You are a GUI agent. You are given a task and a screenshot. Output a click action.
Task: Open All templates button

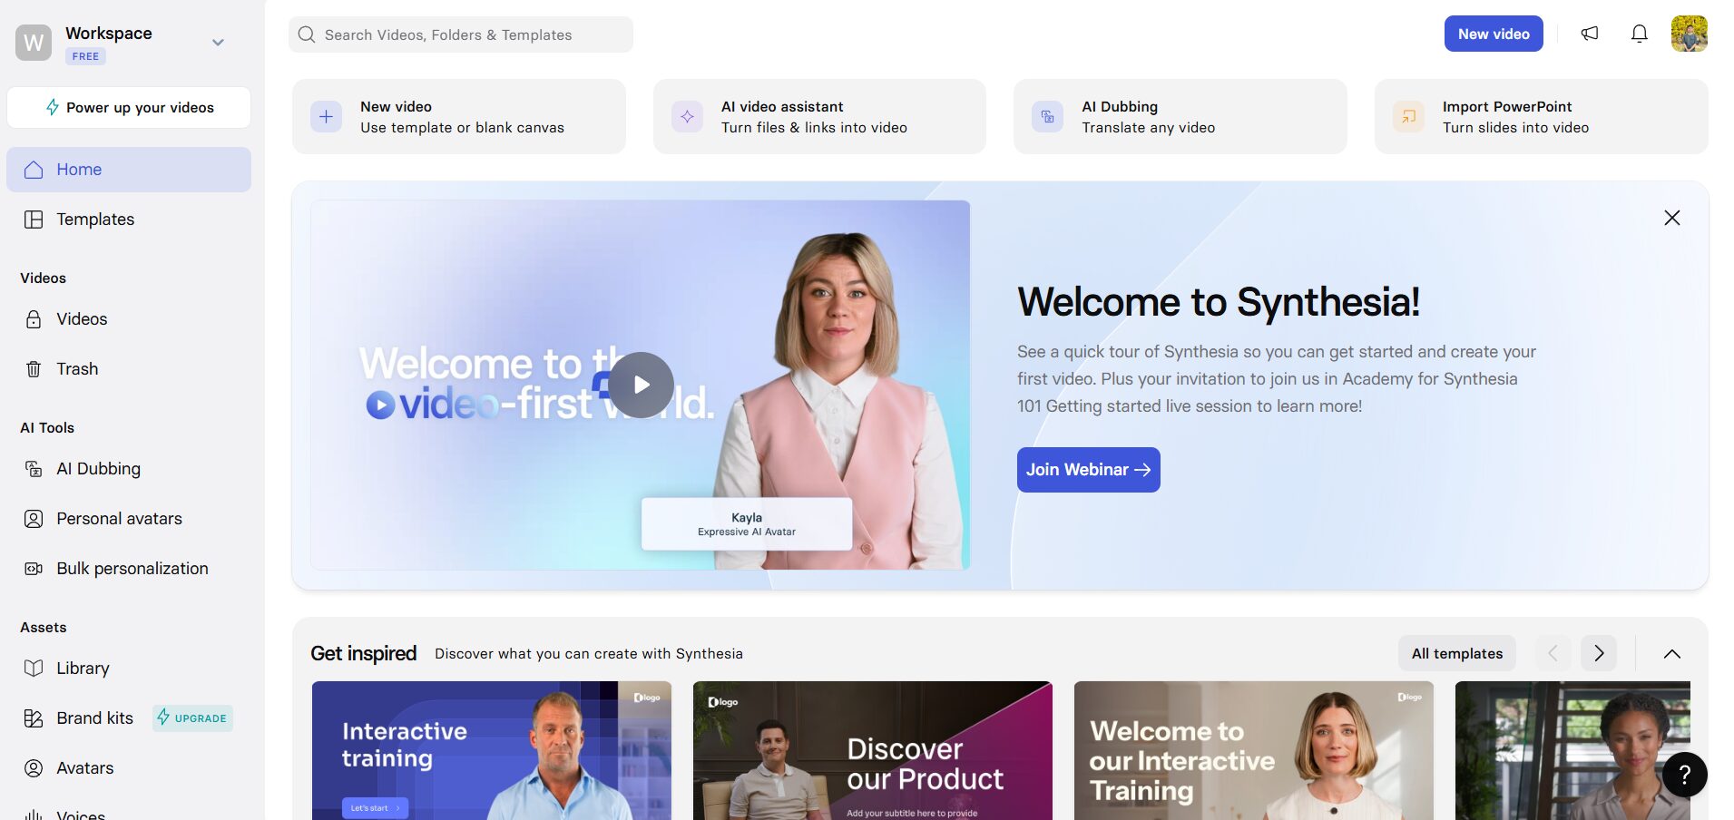[1457, 653]
